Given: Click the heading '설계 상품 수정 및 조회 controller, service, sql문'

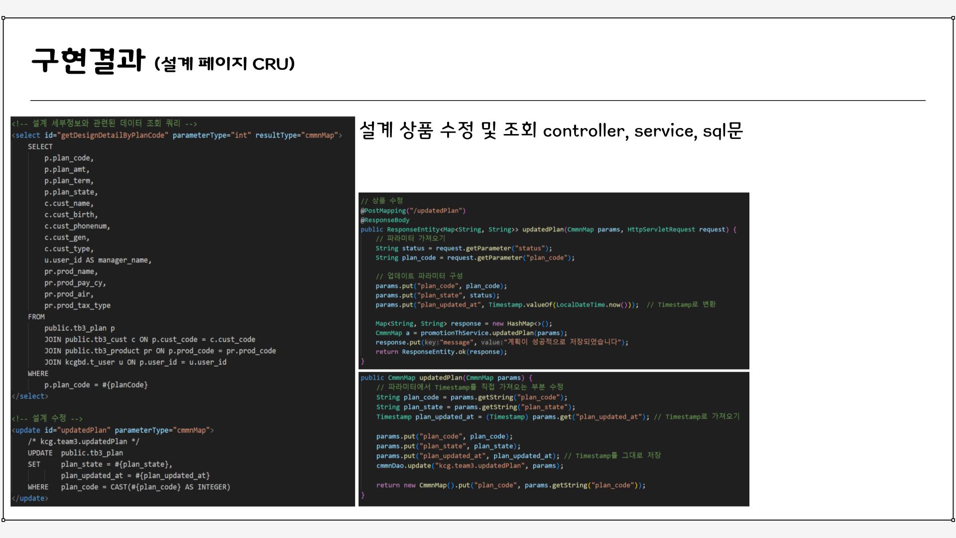Looking at the screenshot, I should (551, 130).
